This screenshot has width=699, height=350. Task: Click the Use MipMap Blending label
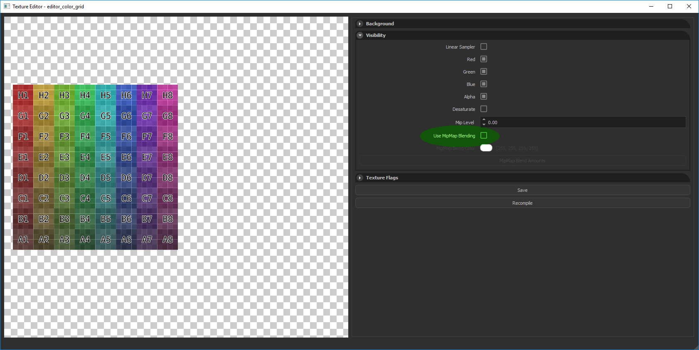(454, 136)
